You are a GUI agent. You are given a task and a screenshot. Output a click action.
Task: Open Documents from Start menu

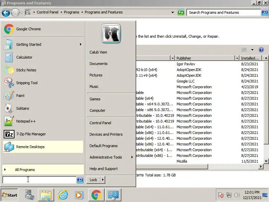point(99,64)
